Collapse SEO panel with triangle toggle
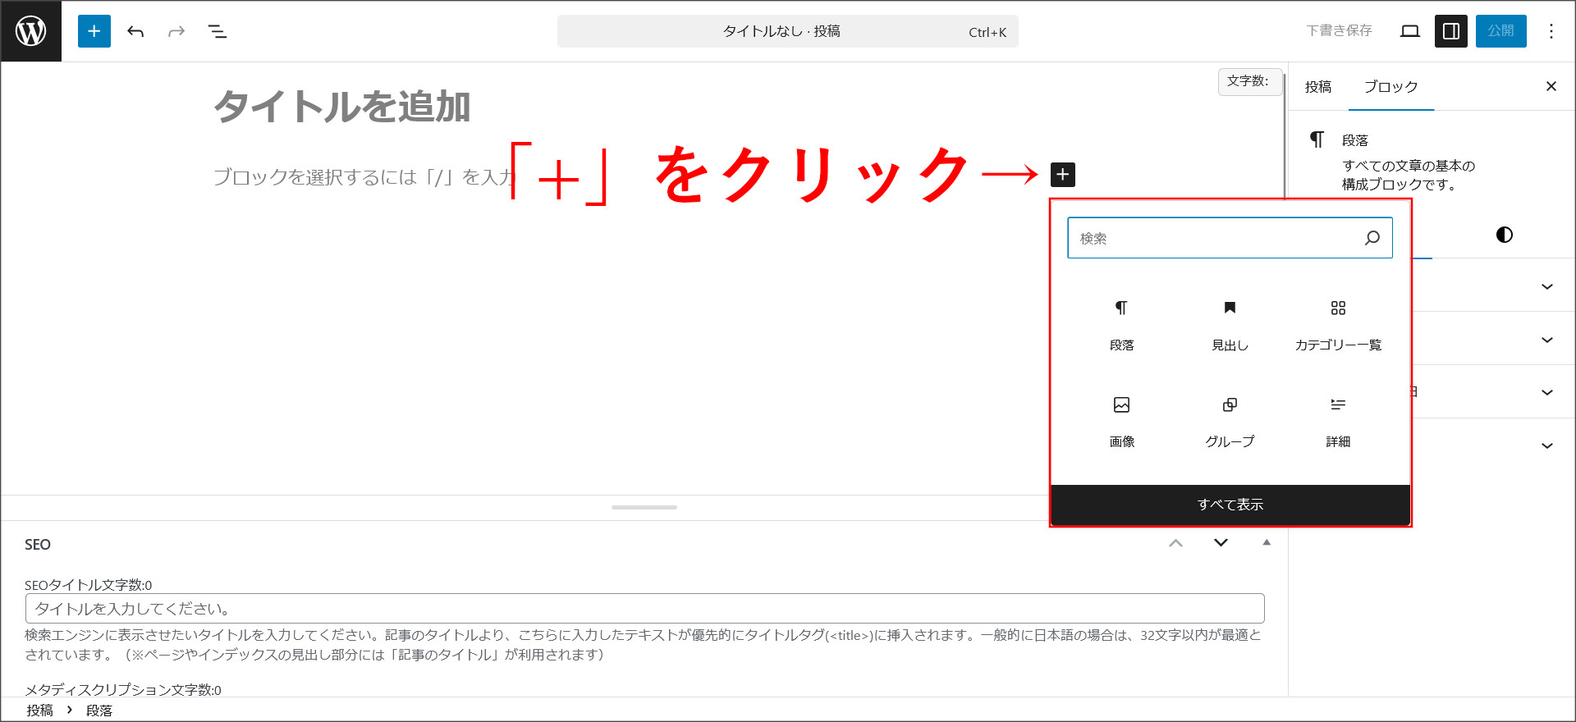 click(1267, 542)
